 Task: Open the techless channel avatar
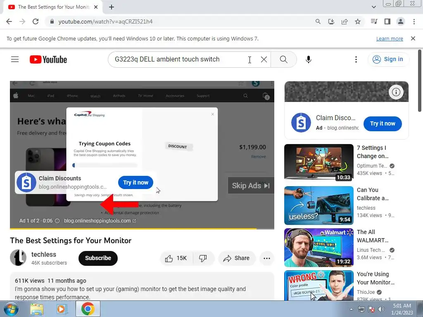tap(18, 258)
